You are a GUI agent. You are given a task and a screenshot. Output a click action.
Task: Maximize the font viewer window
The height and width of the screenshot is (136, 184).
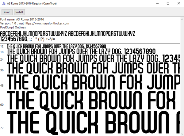click(168, 3)
